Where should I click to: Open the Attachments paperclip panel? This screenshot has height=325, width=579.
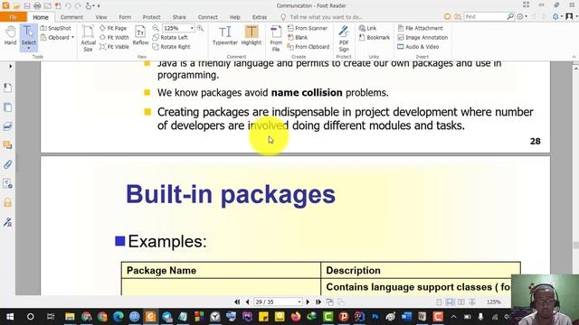point(8,164)
